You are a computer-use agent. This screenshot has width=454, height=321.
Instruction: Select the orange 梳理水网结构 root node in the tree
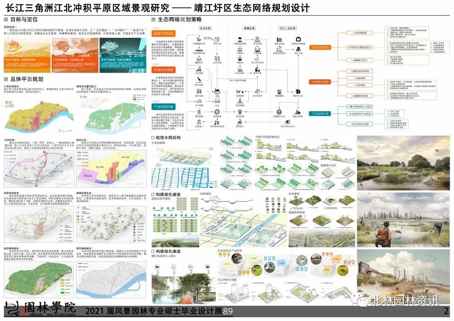(x=320, y=47)
